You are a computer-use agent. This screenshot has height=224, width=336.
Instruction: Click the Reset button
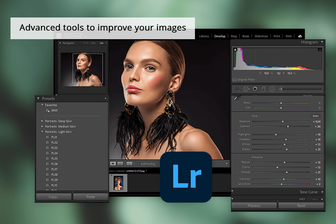pos(301,205)
